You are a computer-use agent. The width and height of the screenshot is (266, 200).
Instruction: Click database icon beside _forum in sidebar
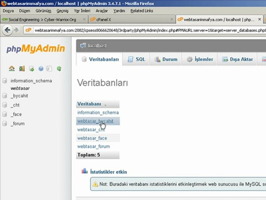(5, 123)
